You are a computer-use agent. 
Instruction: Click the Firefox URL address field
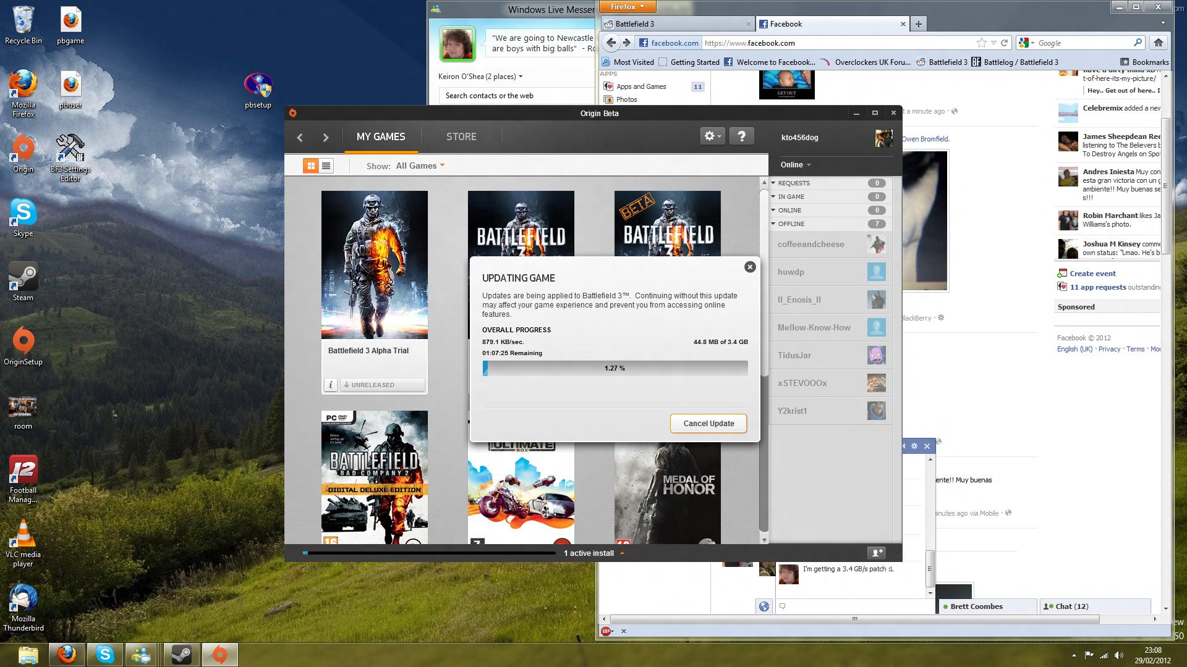[x=838, y=43]
